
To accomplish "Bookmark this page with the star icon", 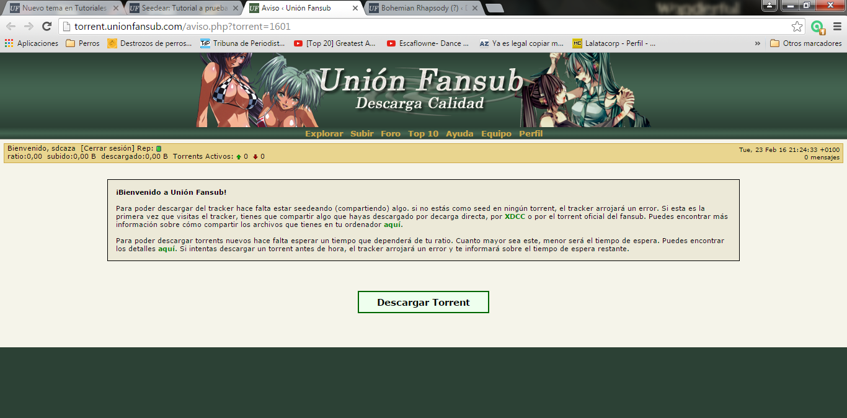I will pos(797,27).
